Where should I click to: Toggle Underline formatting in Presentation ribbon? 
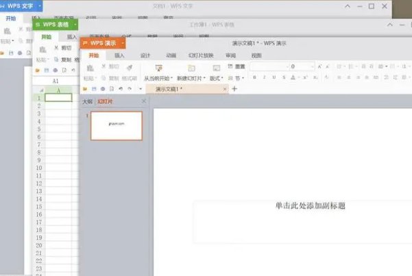tap(274, 77)
